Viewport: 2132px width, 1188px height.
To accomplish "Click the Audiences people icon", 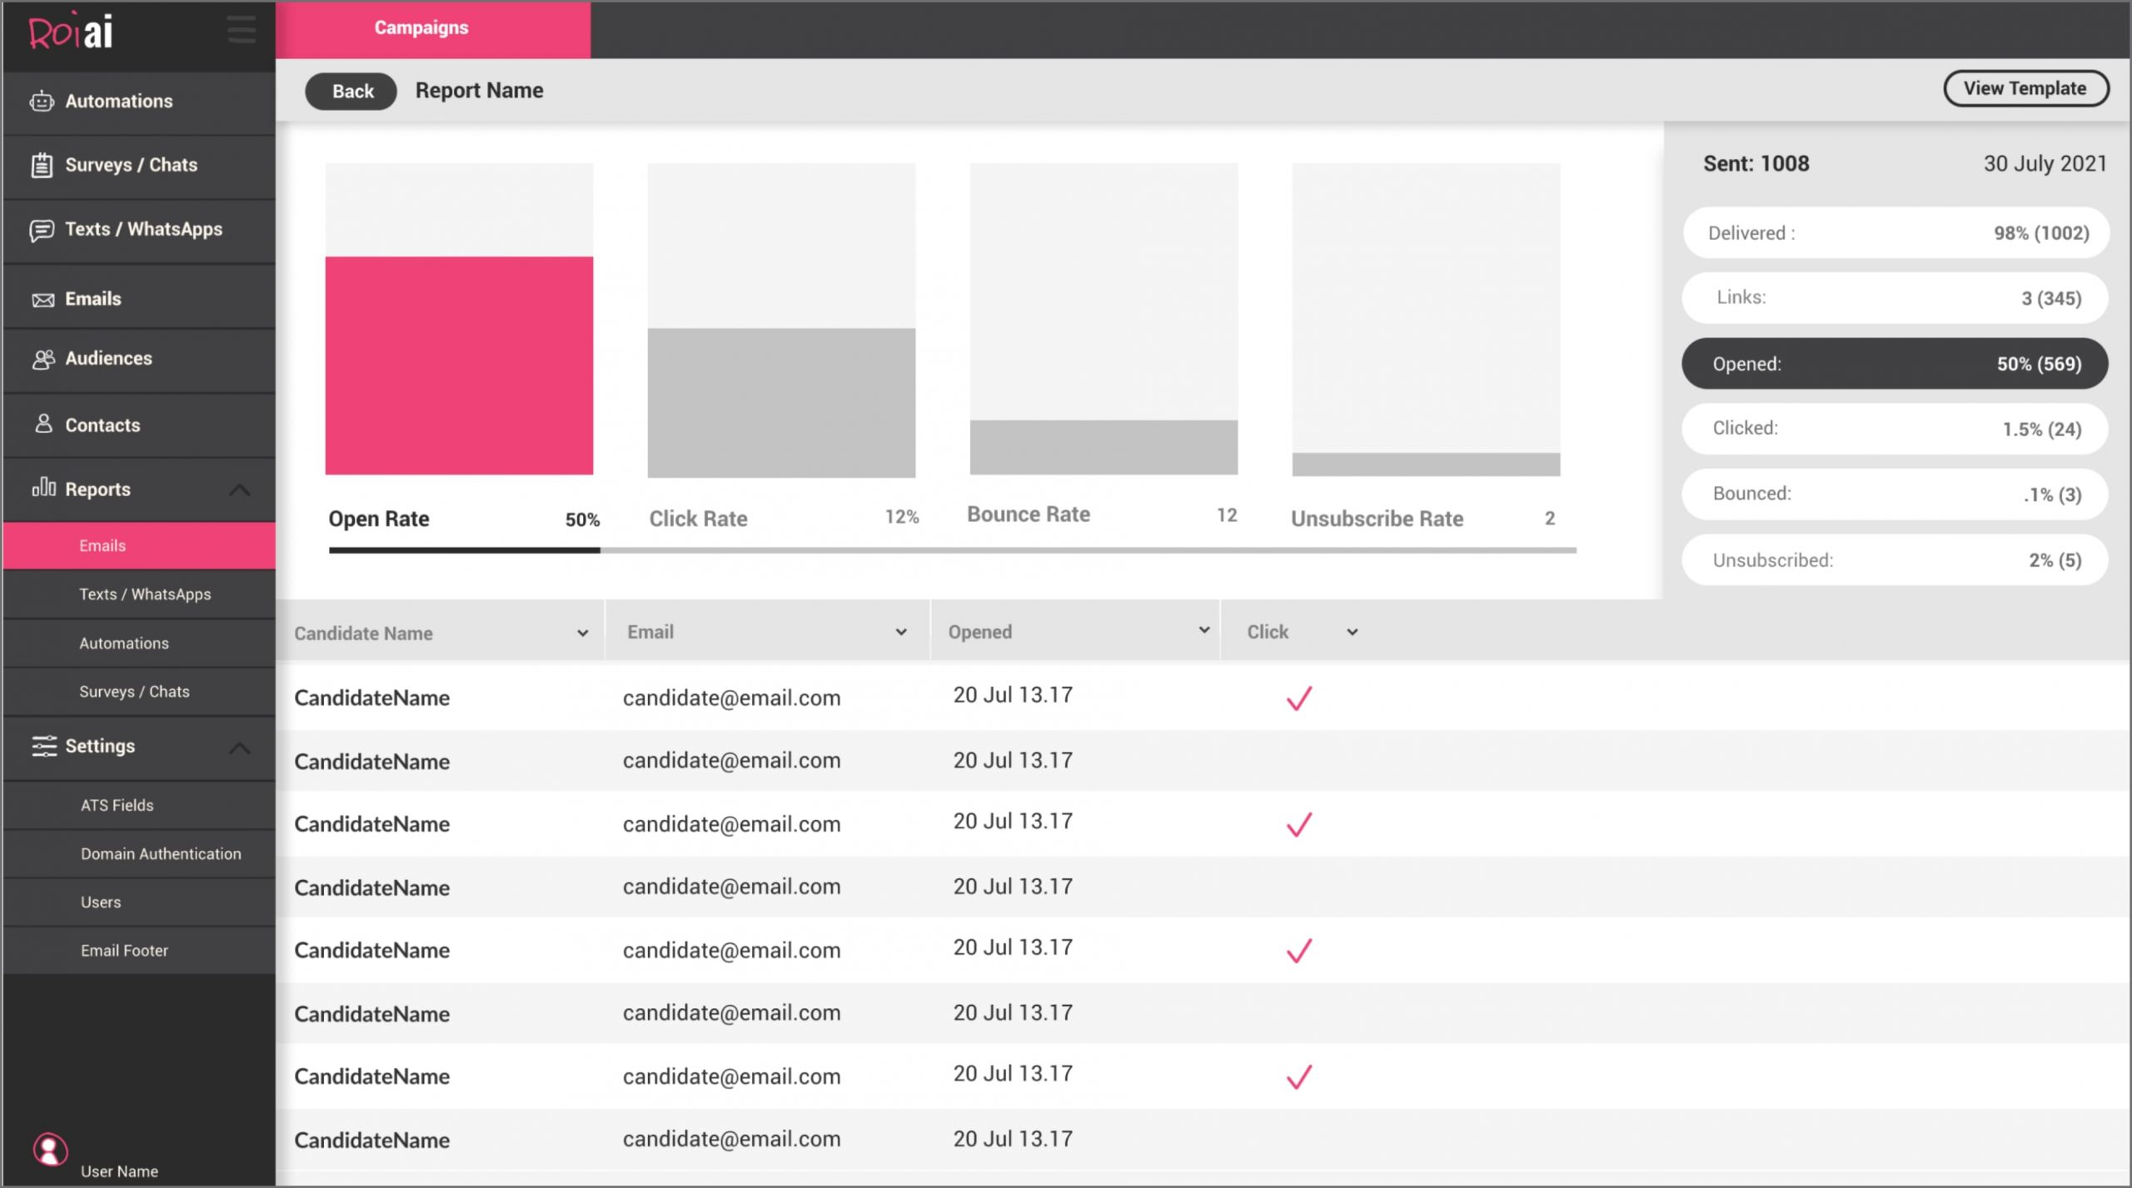I will click(43, 359).
